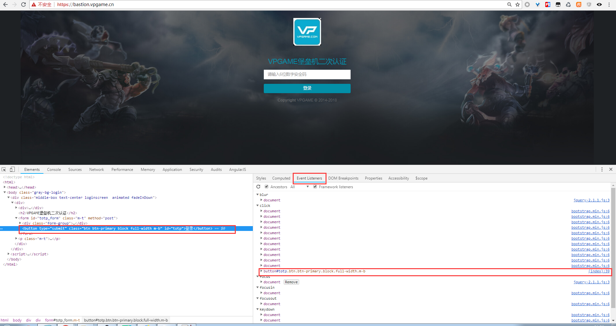Open the Audits tab
The height and width of the screenshot is (326, 616).
pyautogui.click(x=216, y=170)
